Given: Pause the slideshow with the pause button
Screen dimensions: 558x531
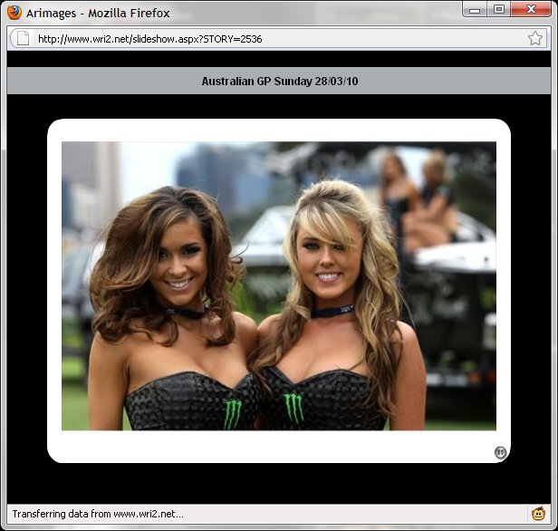Looking at the screenshot, I should (x=500, y=452).
